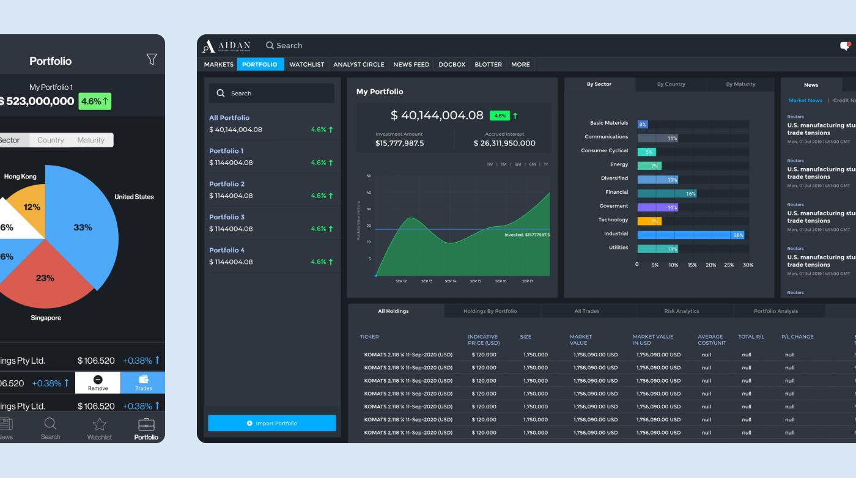Image resolution: width=856 pixels, height=478 pixels.
Task: Open the MORE navigation menu
Action: pyautogui.click(x=520, y=64)
